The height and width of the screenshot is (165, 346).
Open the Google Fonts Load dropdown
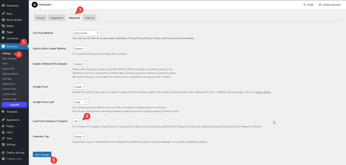[80, 102]
